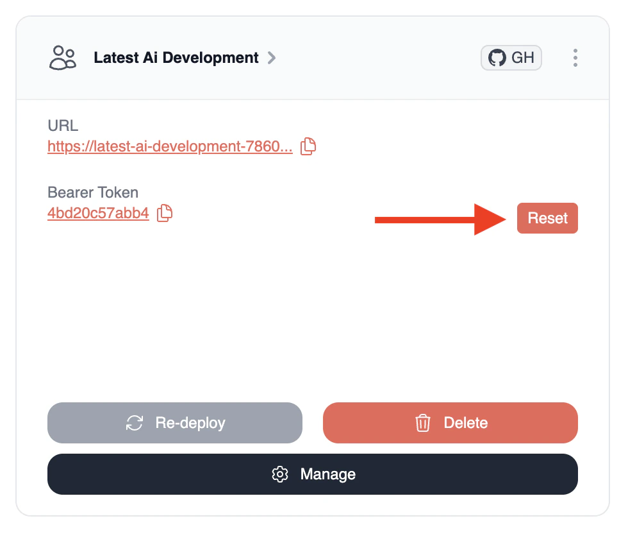Copy the deployment URL using its copy icon
This screenshot has width=628, height=539.
pyautogui.click(x=307, y=146)
